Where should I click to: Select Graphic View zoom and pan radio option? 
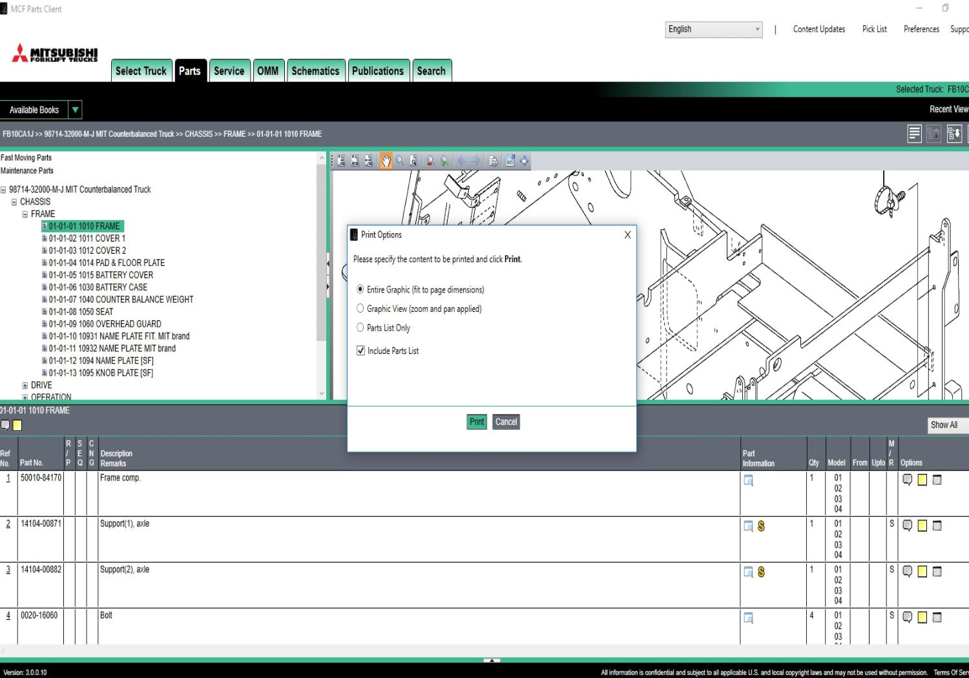[x=360, y=309]
